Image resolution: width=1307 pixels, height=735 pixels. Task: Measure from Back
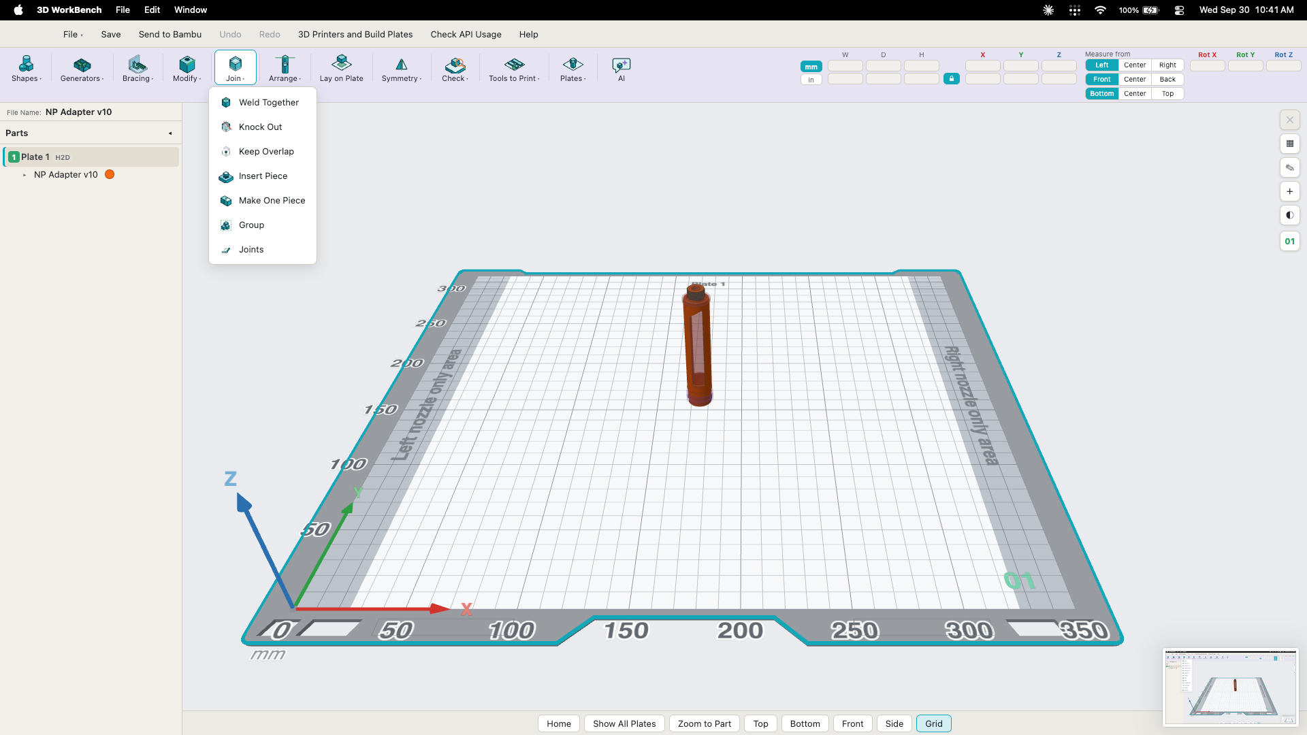(1167, 80)
